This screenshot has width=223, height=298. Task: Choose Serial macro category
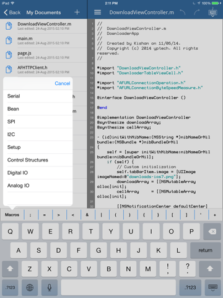pyautogui.click(x=38, y=96)
